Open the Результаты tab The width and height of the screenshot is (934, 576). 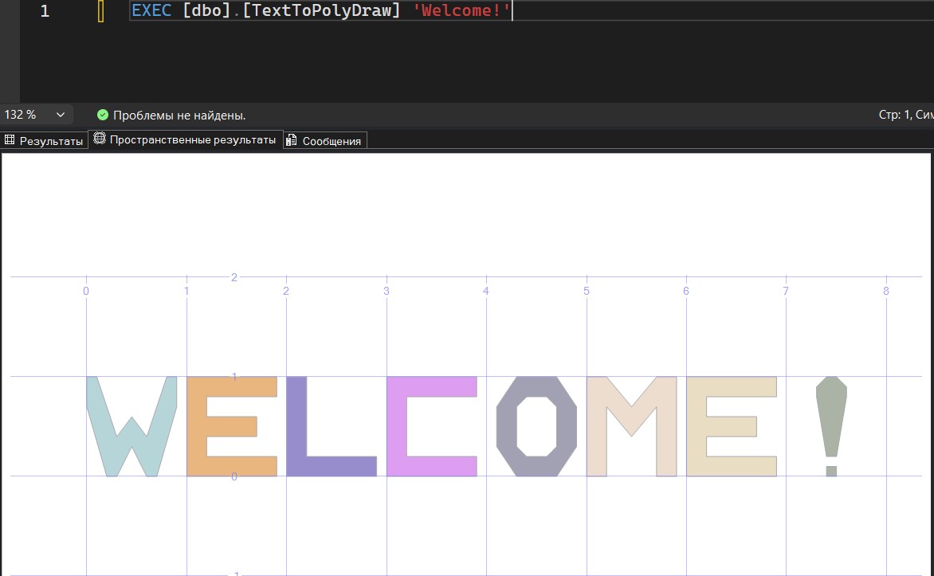[44, 141]
